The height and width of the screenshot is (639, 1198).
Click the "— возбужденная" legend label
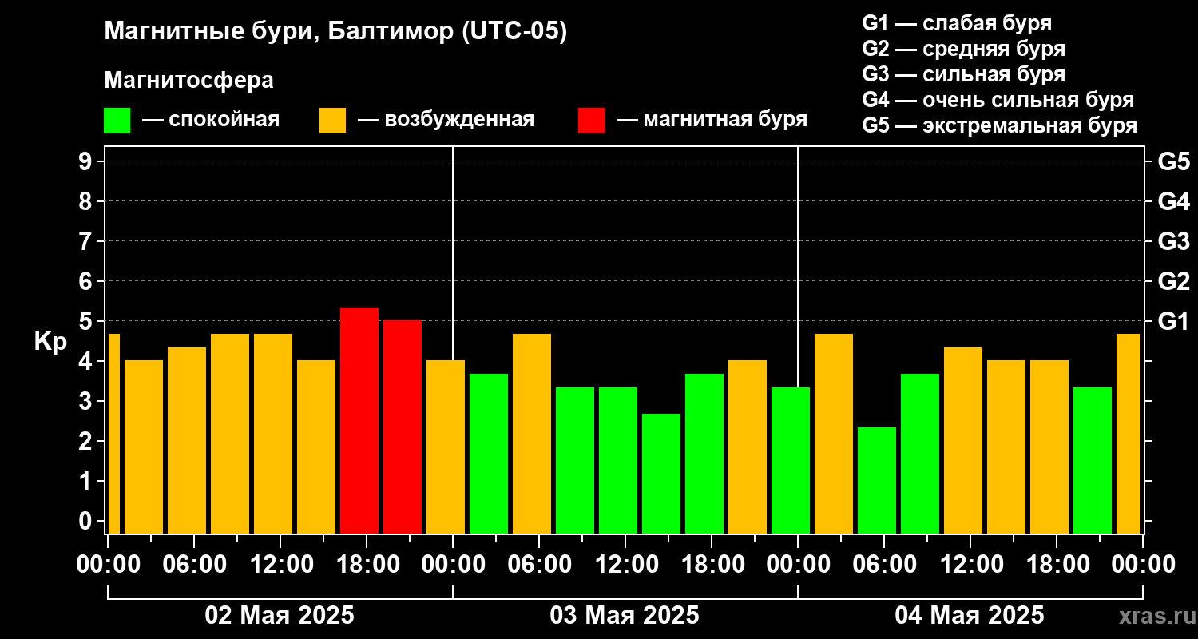446,120
